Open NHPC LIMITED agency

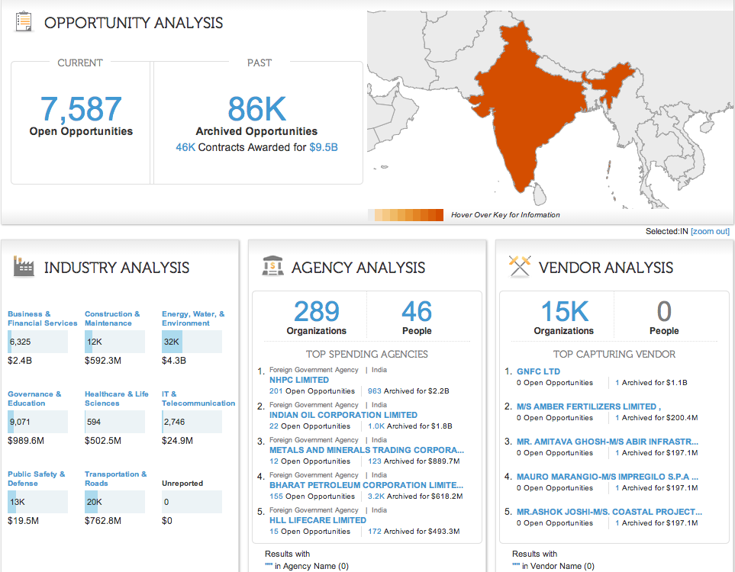pyautogui.click(x=299, y=380)
